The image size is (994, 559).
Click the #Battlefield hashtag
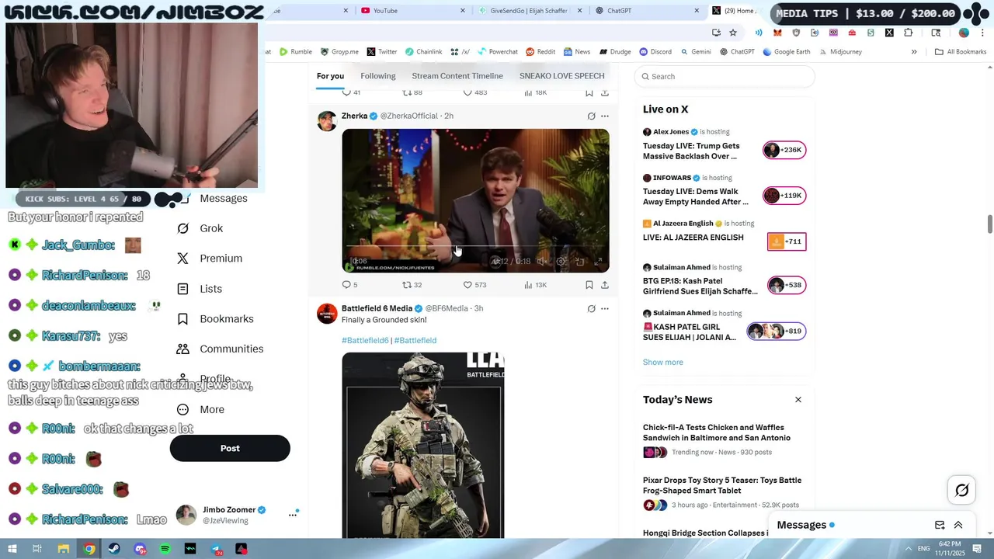click(x=415, y=340)
